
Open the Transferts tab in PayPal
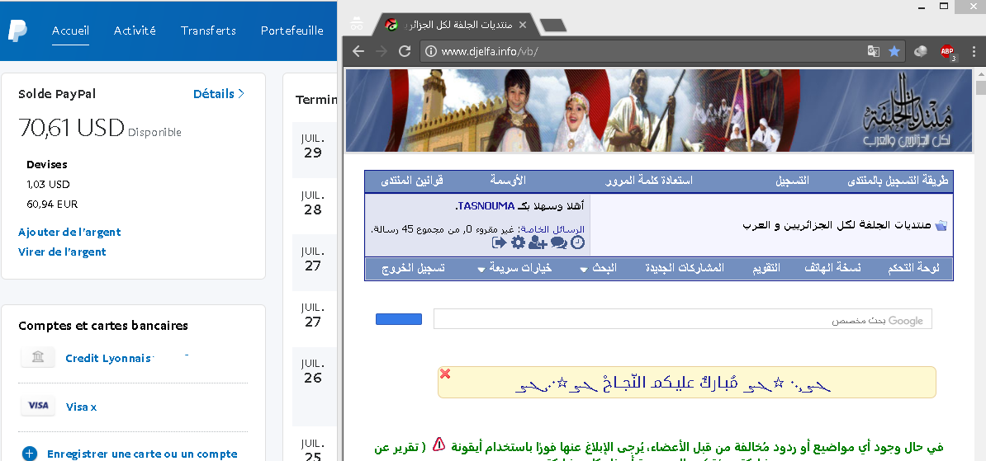click(208, 31)
